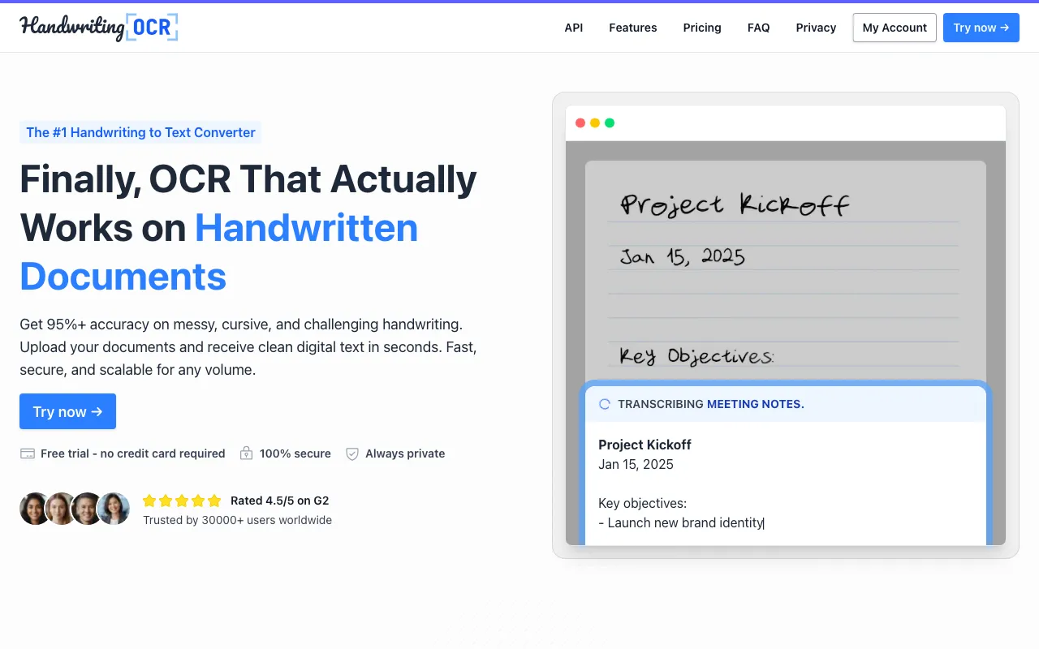The image size is (1039, 649).
Task: Click the #1 Handwriting to Text Converter badge
Action: [140, 132]
